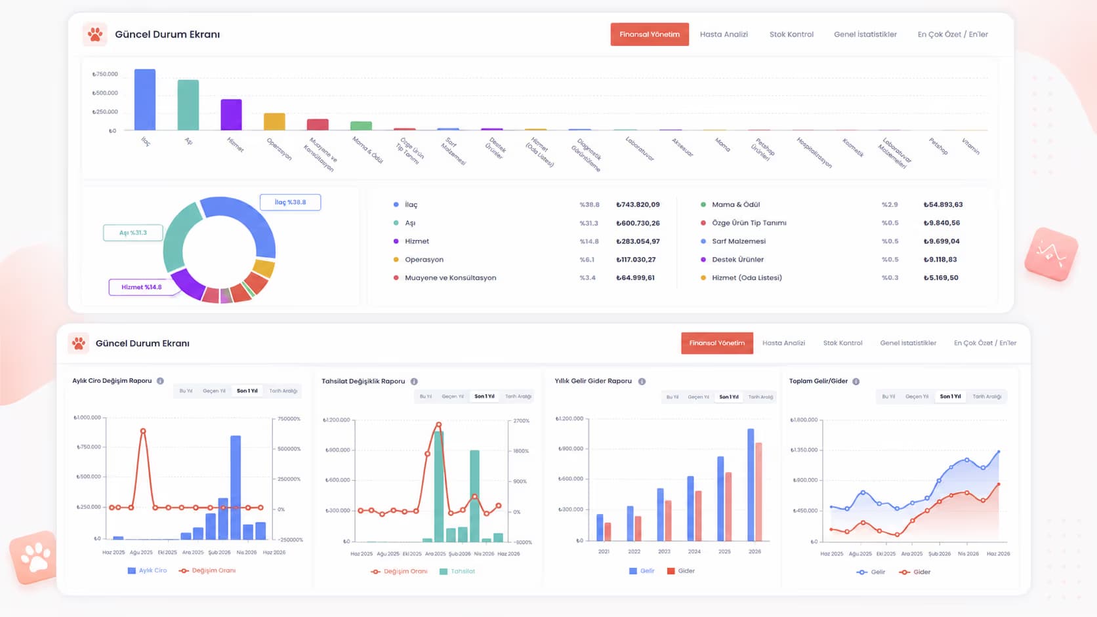Click the purple dot next to Destek Ürünler
Screen dimensions: 1097x617
click(x=703, y=260)
